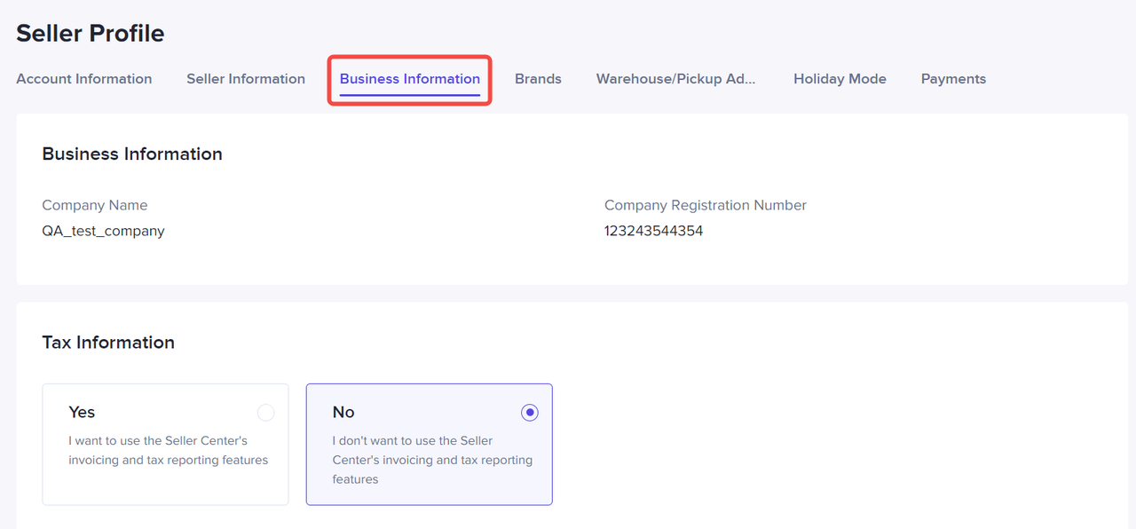Image resolution: width=1136 pixels, height=529 pixels.
Task: Click the bold Yes option title
Action: (x=82, y=412)
